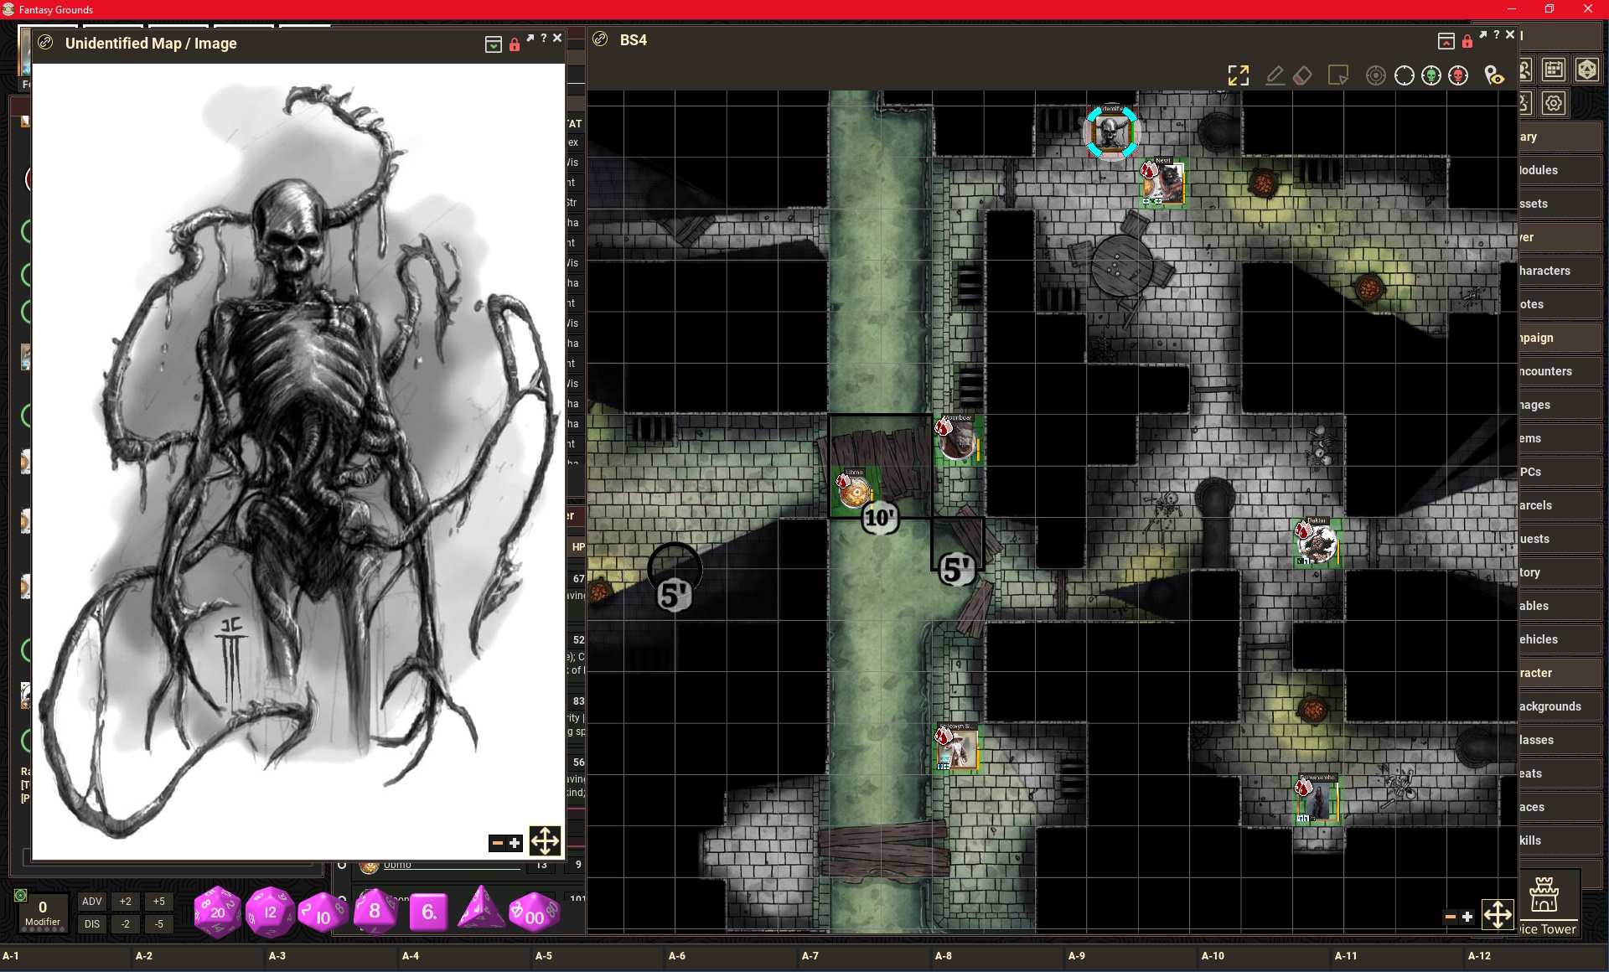1609x972 pixels.
Task: Click the gray bullseye target icon
Action: click(x=1375, y=75)
